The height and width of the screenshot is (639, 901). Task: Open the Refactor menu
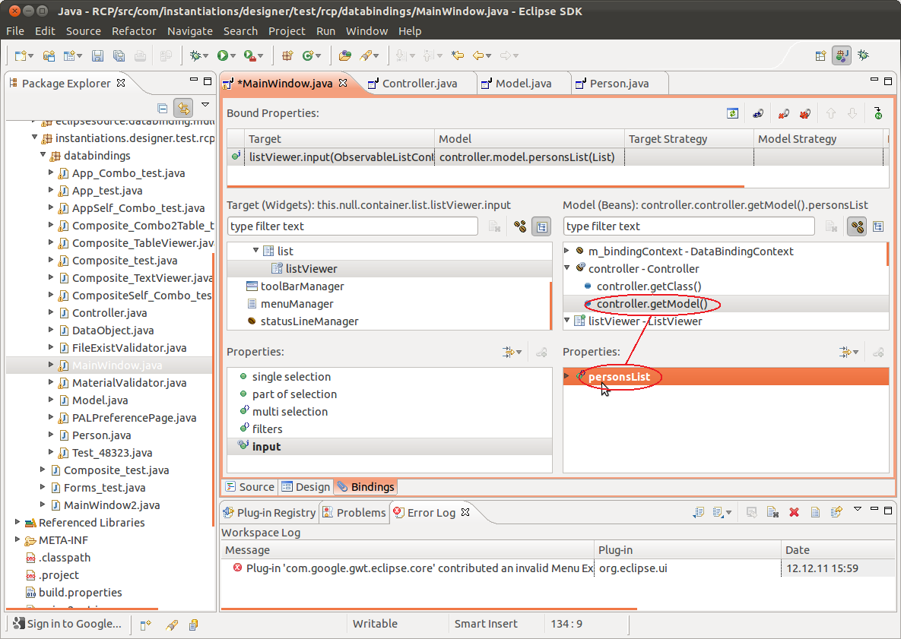pyautogui.click(x=134, y=31)
